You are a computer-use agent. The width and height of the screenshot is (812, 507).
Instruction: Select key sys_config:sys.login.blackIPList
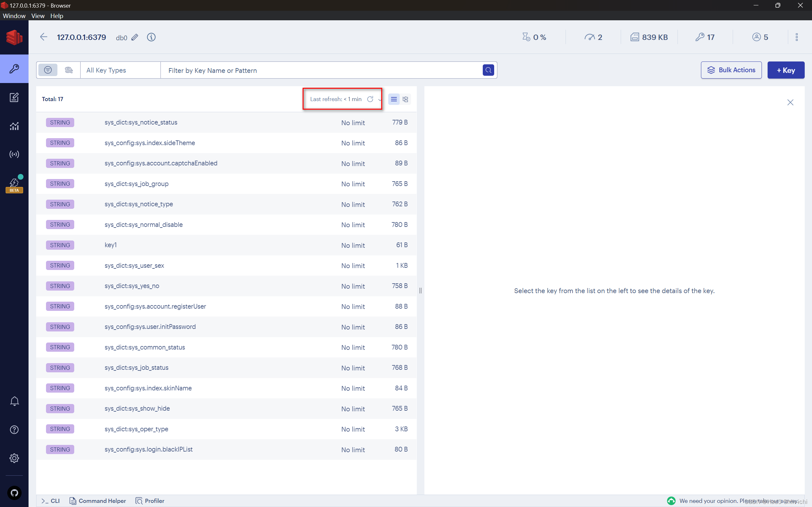(226, 450)
